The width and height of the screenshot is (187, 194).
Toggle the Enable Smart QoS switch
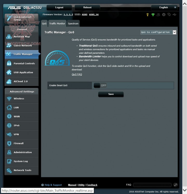100,85
